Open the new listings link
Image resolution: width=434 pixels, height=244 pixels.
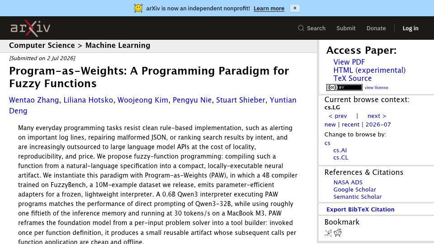(330, 125)
